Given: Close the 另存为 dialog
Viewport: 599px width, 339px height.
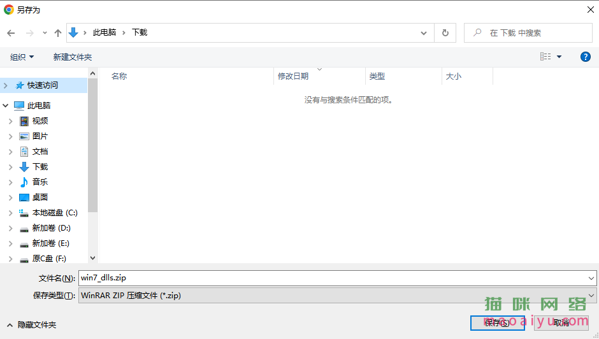Looking at the screenshot, I should click(590, 10).
